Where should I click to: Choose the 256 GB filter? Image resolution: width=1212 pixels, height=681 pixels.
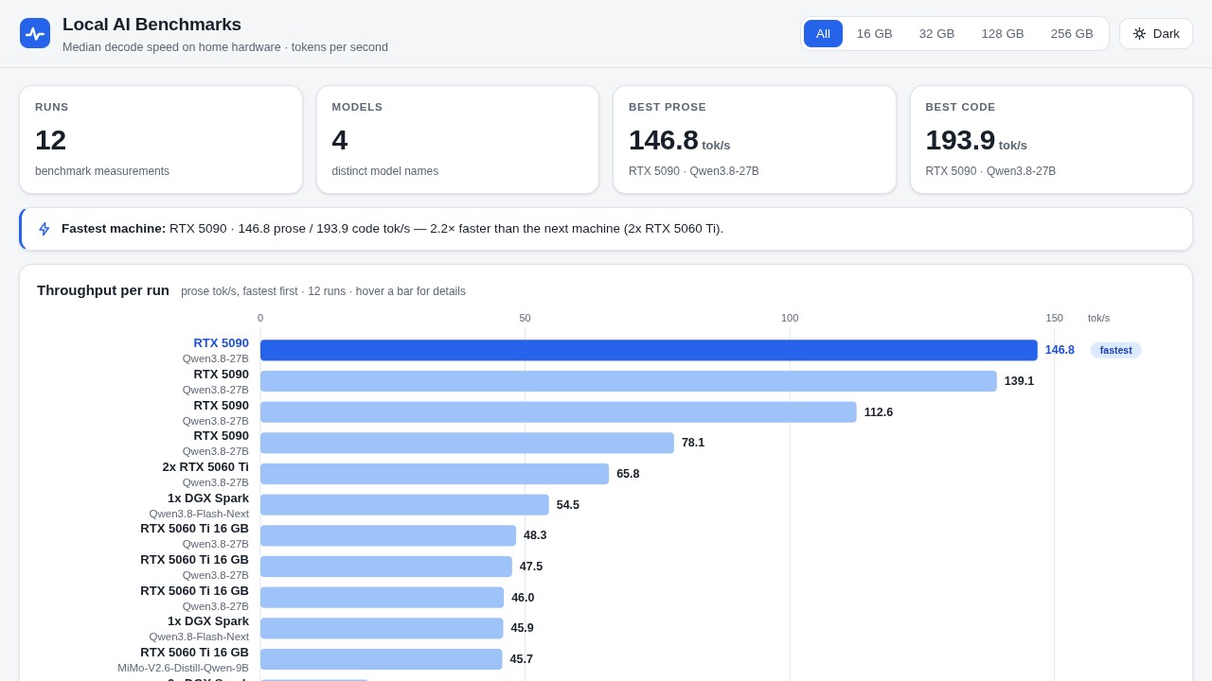1072,33
